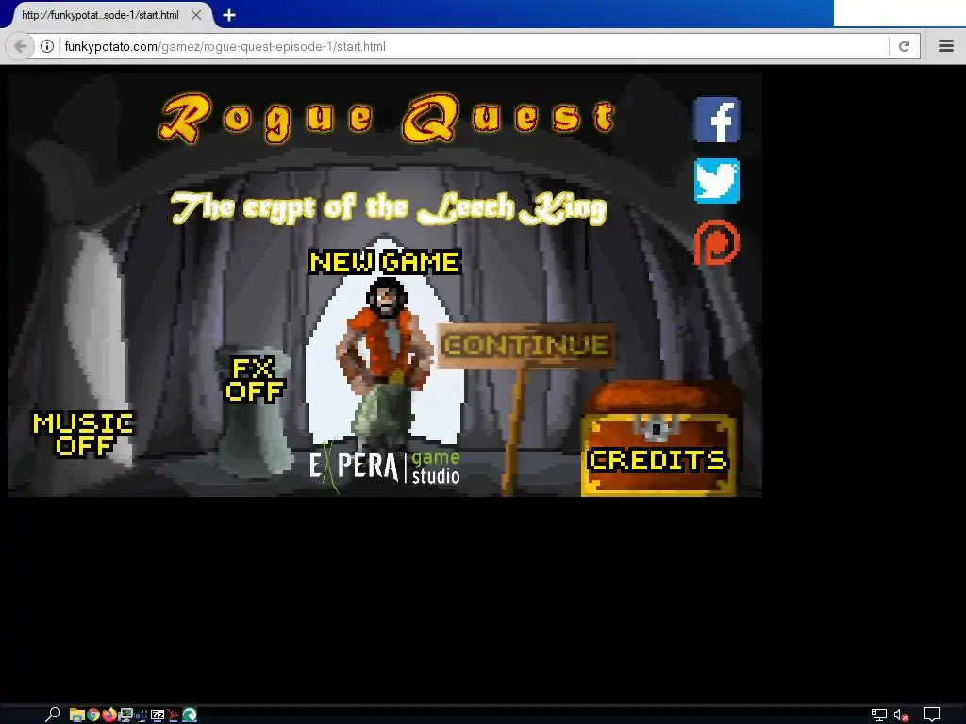
Task: Open taskbar search magnifier
Action: click(53, 715)
